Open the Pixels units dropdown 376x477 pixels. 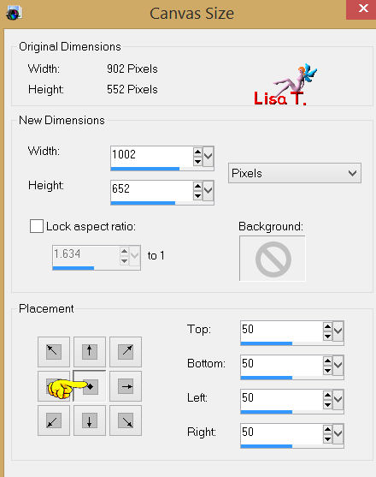(295, 173)
